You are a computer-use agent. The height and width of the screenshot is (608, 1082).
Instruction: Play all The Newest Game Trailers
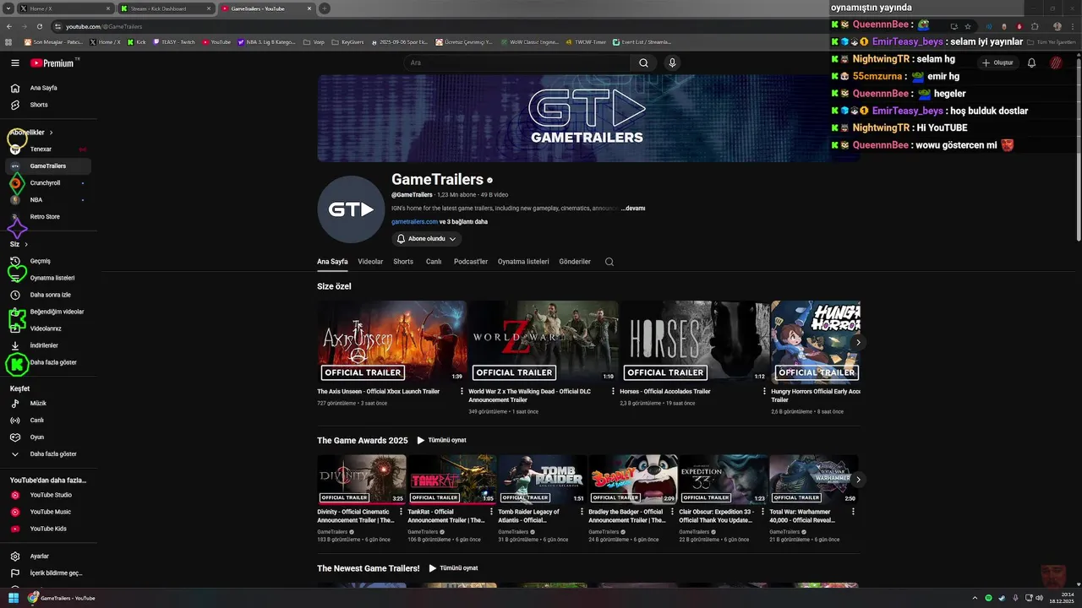(x=453, y=568)
